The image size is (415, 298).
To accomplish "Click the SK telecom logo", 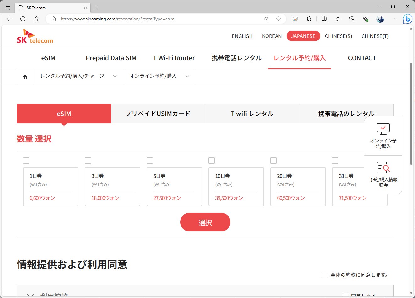I will [35, 36].
